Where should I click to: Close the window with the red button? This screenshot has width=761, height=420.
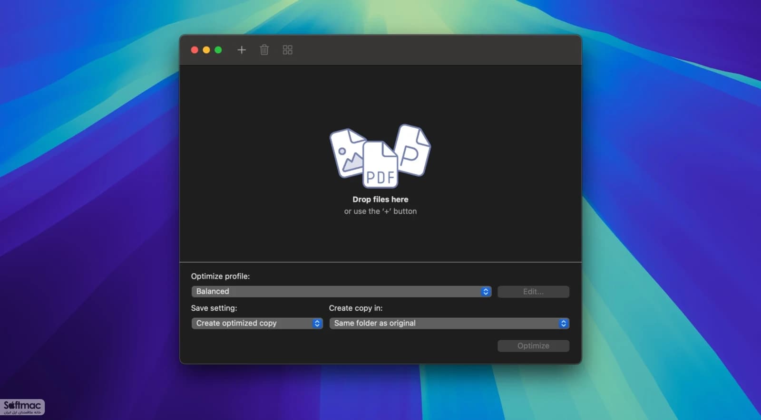[195, 50]
